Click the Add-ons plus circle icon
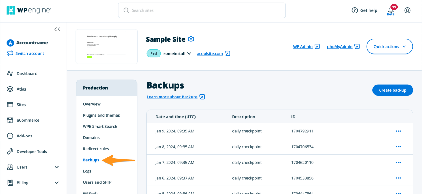Screen dimensions: 422x194 pos(10,136)
